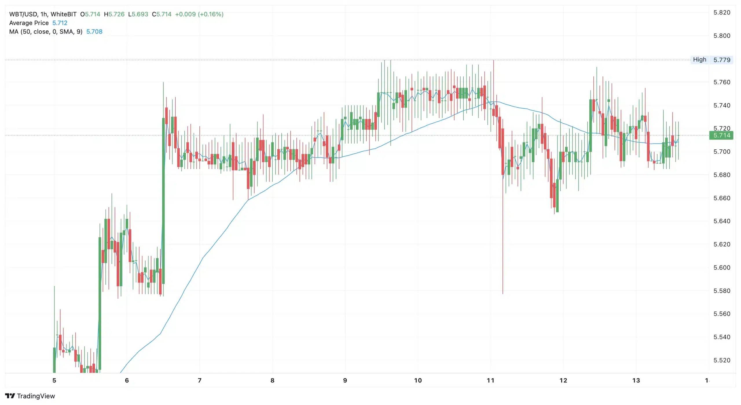
Task: Click date 6 on time axis
Action: [x=127, y=380]
